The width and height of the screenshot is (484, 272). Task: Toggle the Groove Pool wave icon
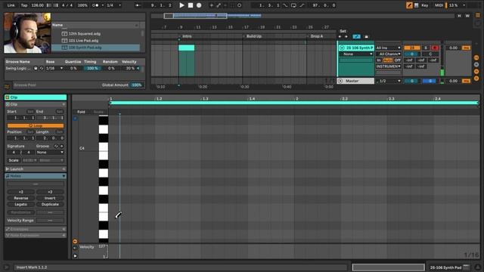click(x=7, y=87)
